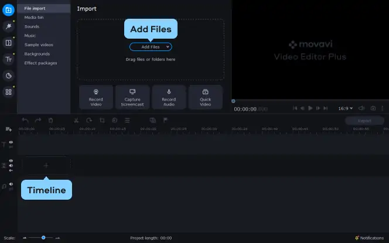Image resolution: width=389 pixels, height=243 pixels.
Task: Open Clip properties tool
Action: pos(127,121)
